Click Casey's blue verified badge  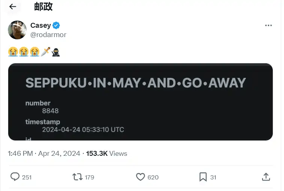tap(56, 25)
